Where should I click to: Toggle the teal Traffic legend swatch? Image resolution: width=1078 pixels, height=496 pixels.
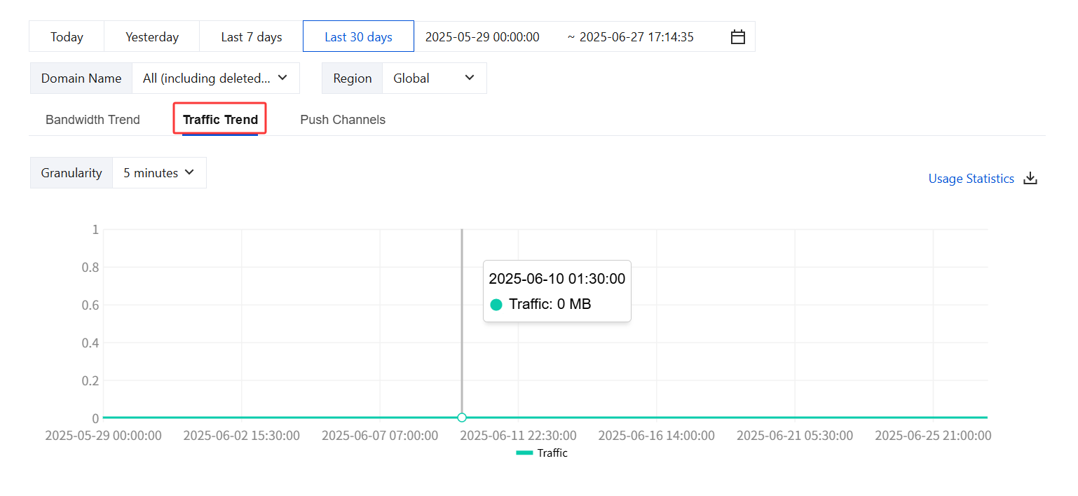(525, 453)
